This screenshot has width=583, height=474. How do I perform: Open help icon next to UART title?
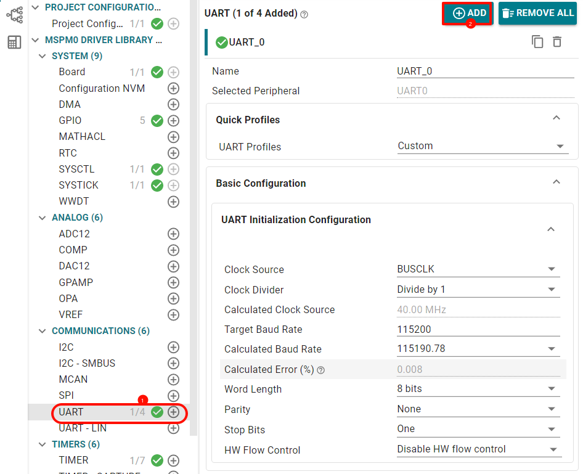[304, 15]
